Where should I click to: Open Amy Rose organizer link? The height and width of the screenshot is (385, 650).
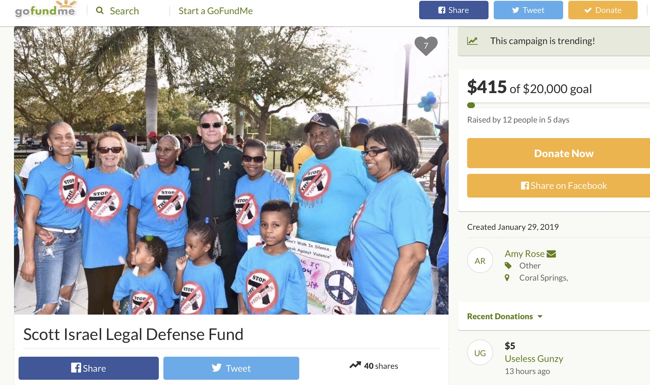coord(524,254)
